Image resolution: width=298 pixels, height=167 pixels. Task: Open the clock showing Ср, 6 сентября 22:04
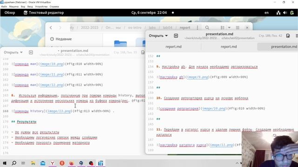pyautogui.click(x=149, y=13)
